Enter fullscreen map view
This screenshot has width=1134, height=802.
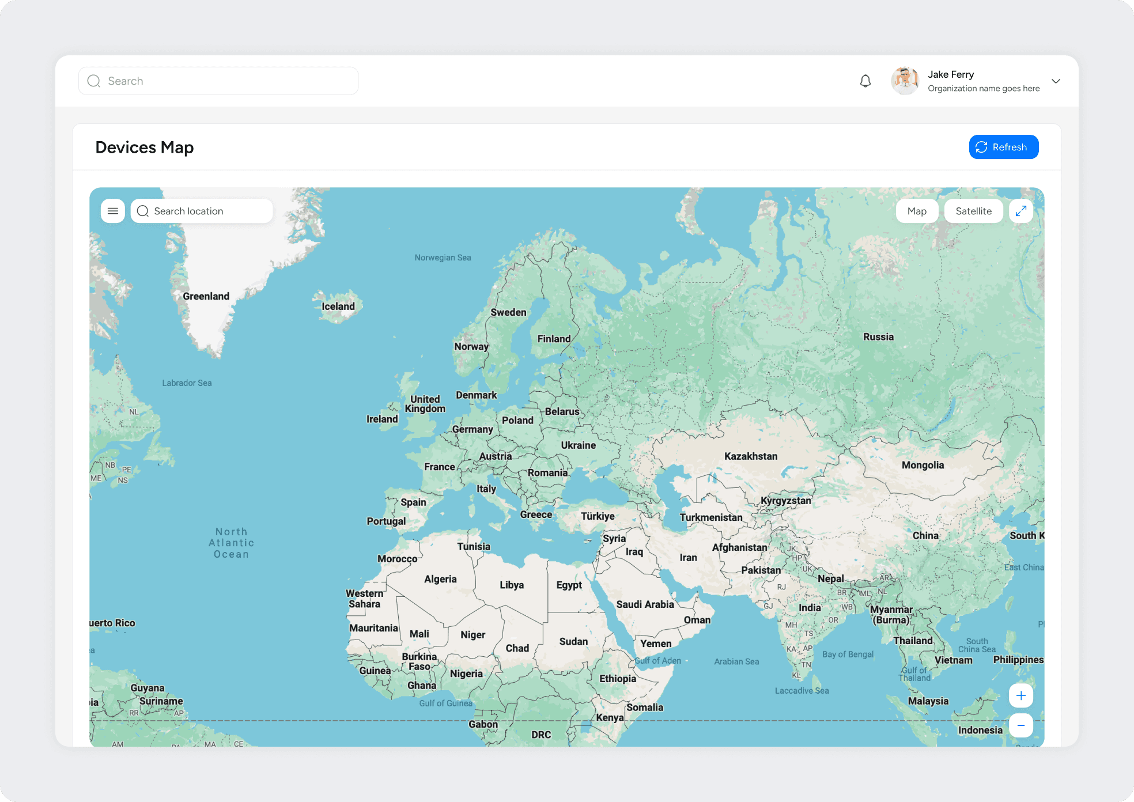1020,211
